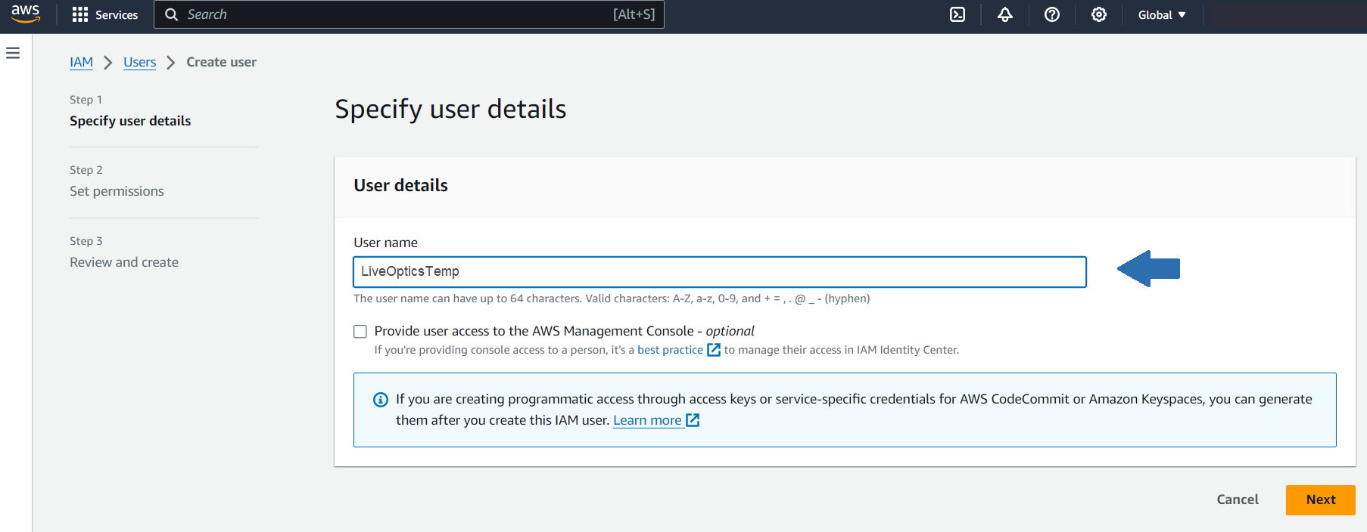Open the Learn more link
This screenshot has width=1367, height=532.
click(647, 420)
